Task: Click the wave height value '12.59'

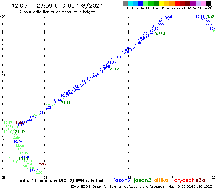Action: 16,138
